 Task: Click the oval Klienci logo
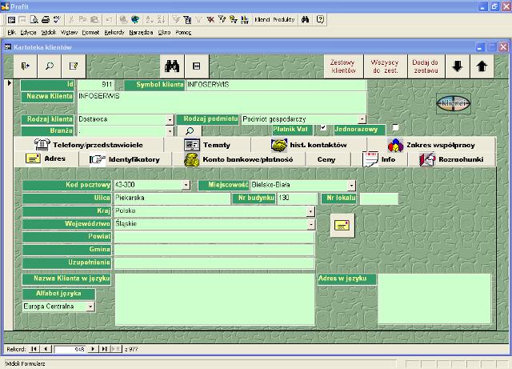click(454, 103)
